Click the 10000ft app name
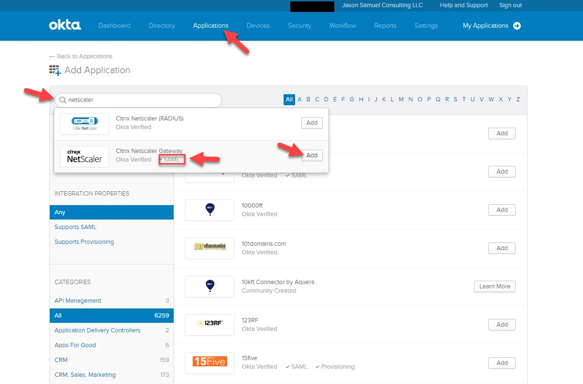Viewport: 583px width, 384px height. pos(253,206)
